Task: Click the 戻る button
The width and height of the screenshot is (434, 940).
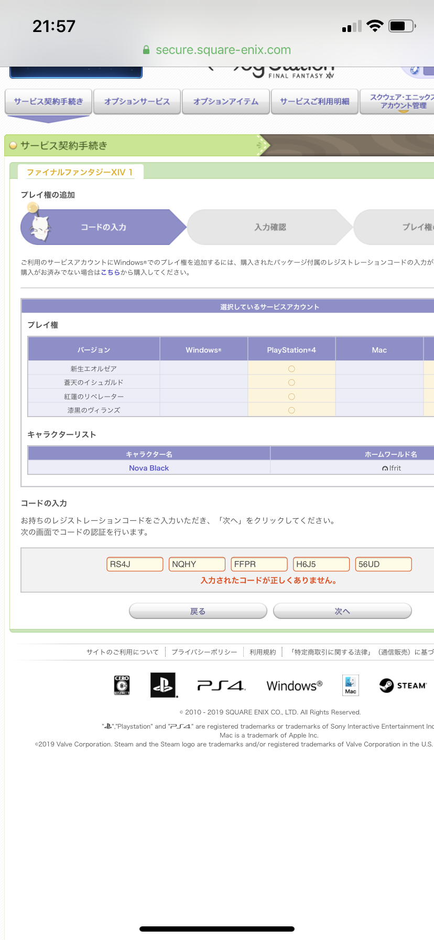Action: pos(198,611)
